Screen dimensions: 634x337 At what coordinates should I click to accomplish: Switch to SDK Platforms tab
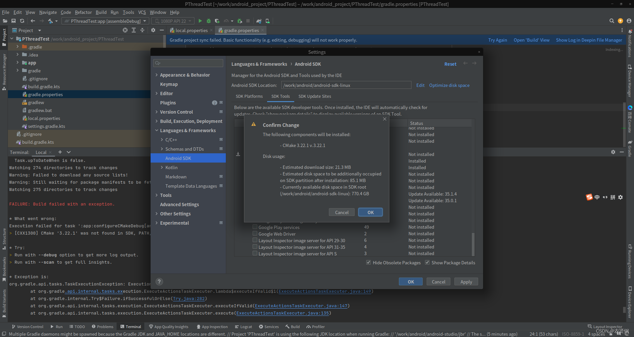(249, 96)
